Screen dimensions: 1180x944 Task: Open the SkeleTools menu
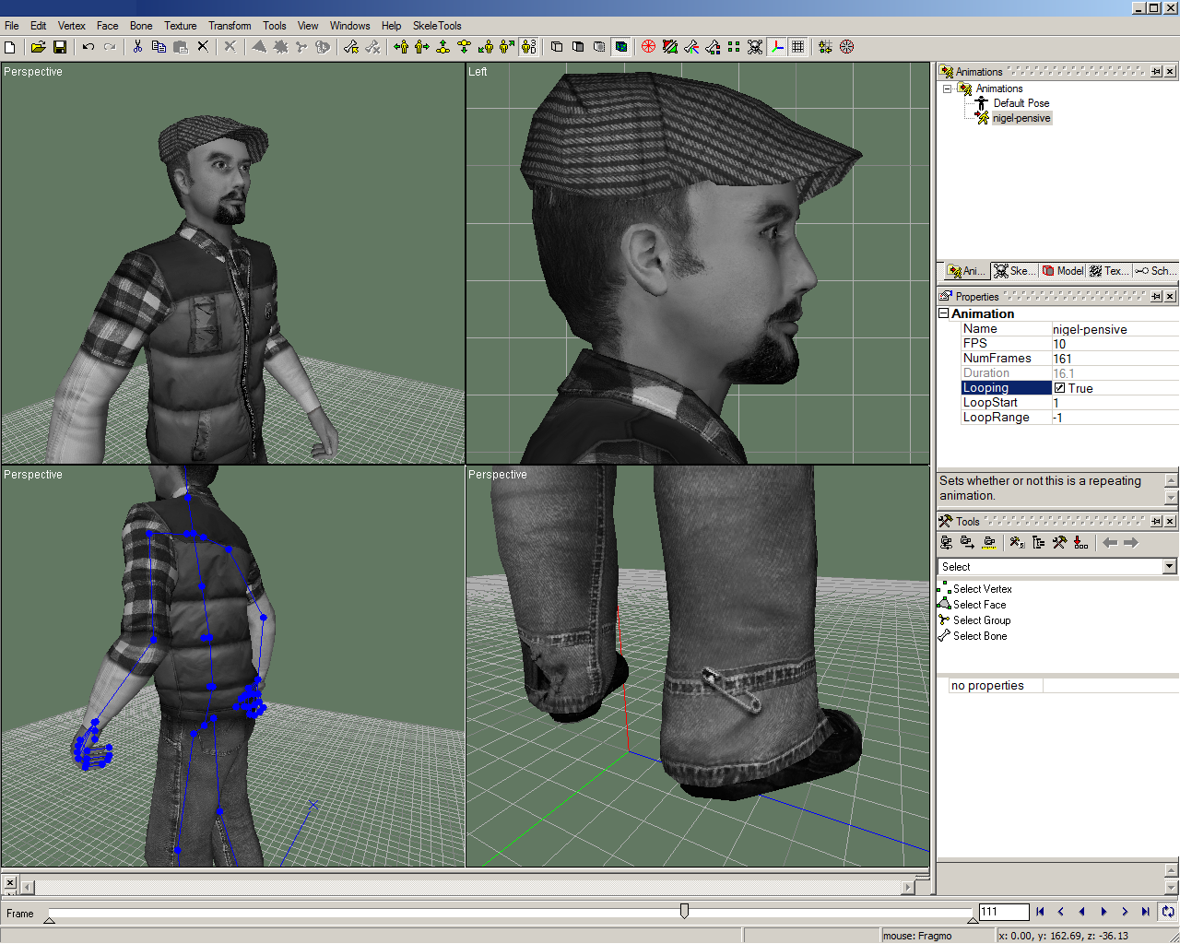437,26
